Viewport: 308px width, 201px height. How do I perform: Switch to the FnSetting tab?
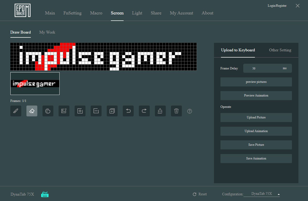point(73,13)
